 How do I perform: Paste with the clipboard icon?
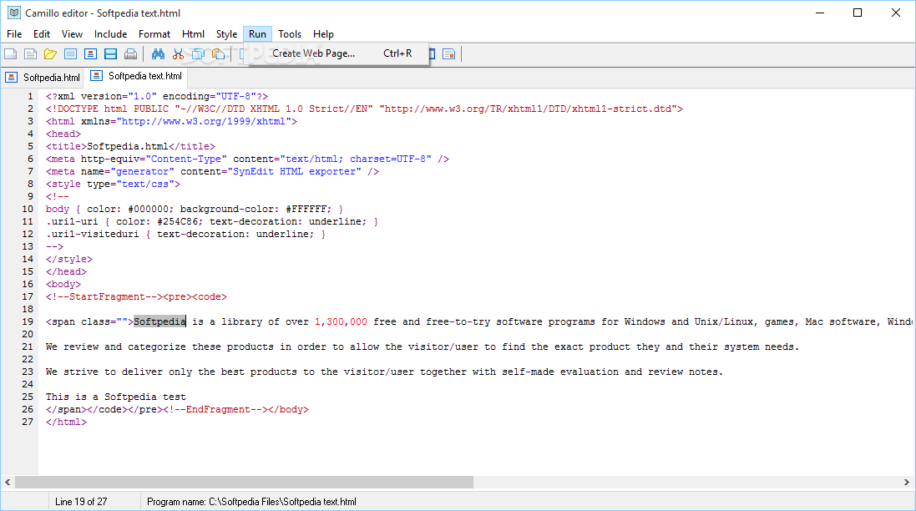pyautogui.click(x=219, y=54)
